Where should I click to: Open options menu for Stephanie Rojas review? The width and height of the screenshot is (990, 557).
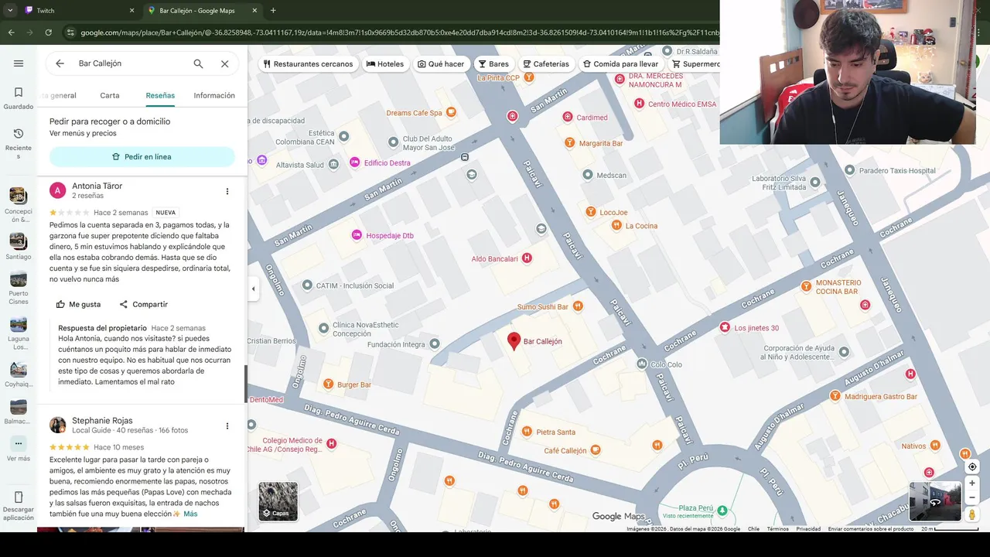point(227,425)
